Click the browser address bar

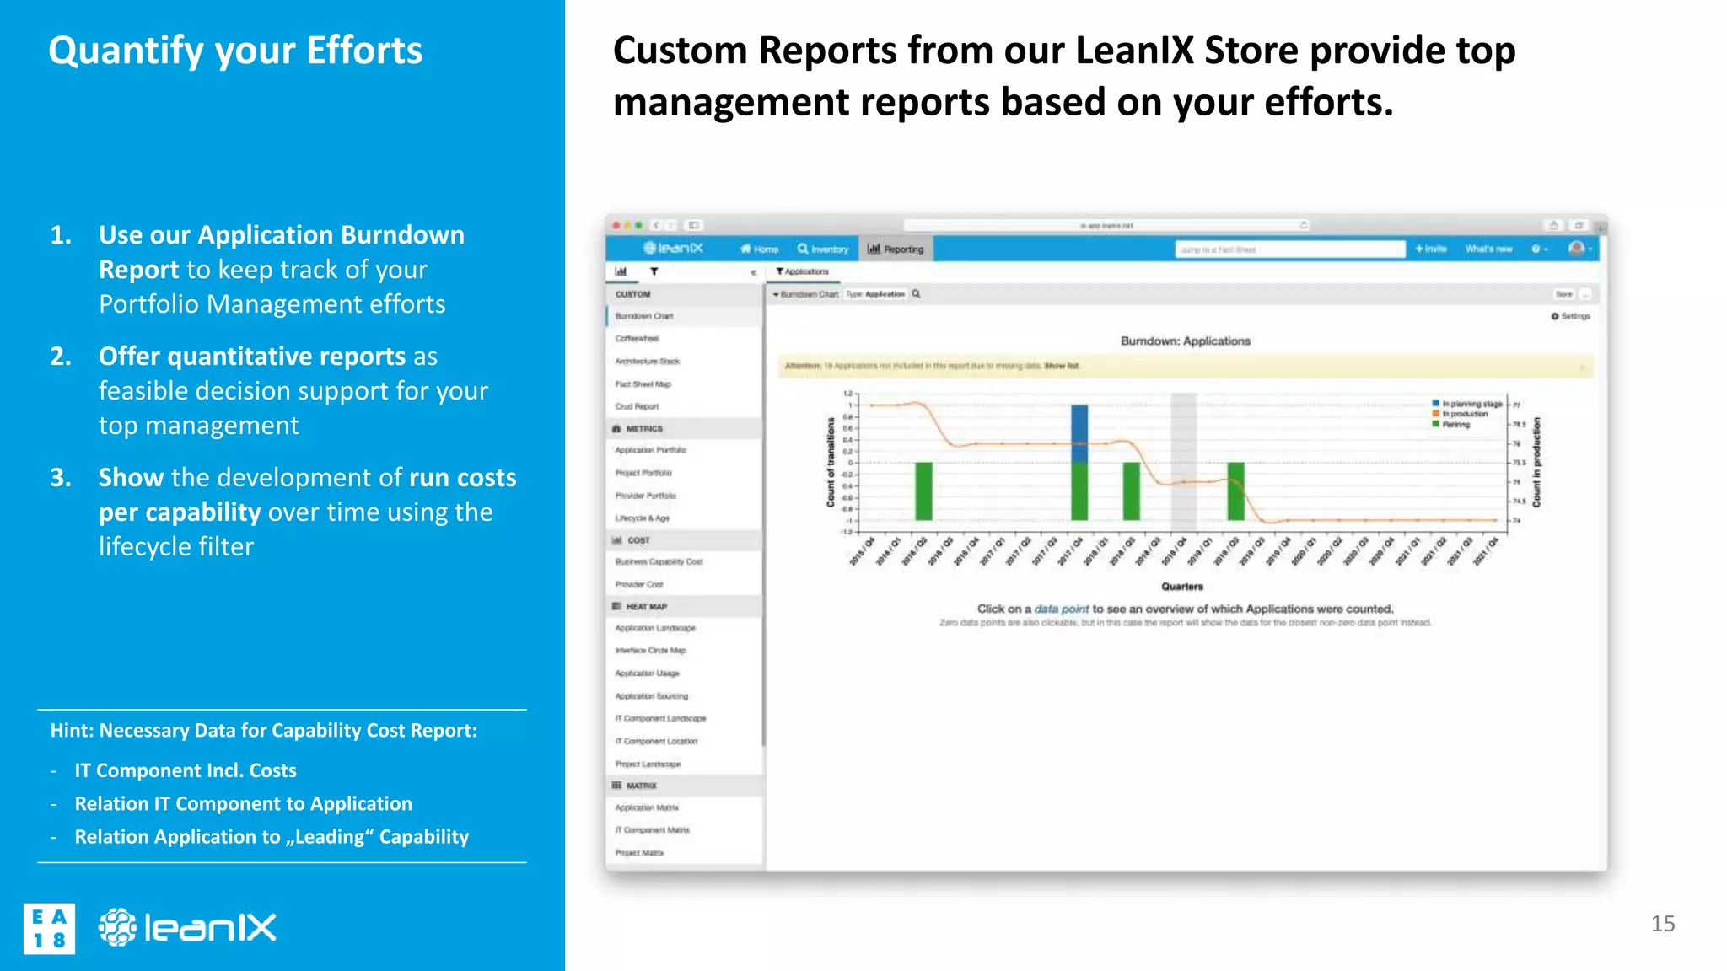pos(1106,225)
